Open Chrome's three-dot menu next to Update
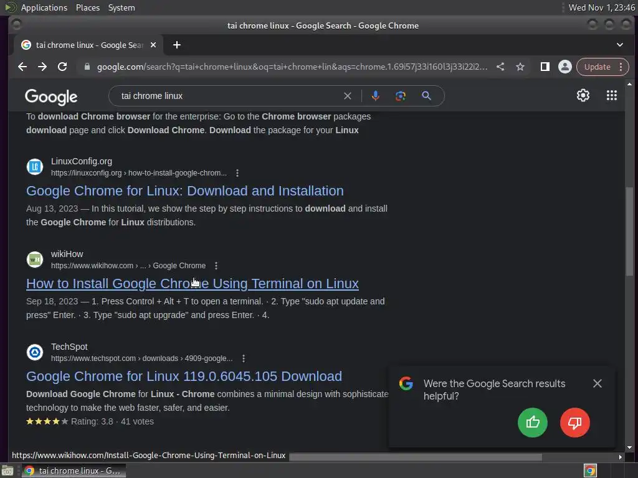This screenshot has height=478, width=638. (x=621, y=67)
